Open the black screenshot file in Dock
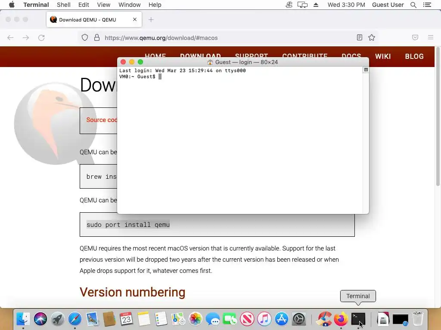 [400, 319]
